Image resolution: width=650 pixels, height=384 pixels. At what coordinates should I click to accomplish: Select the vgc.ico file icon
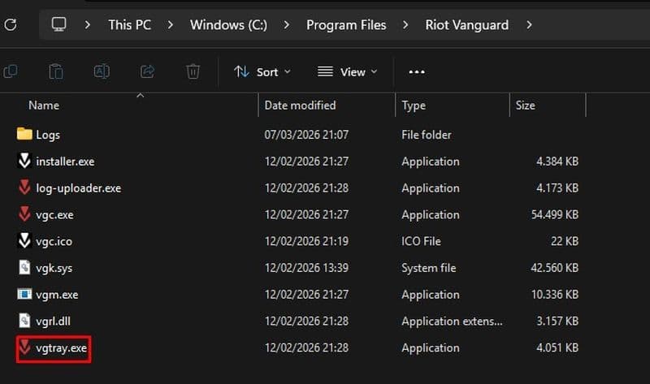[24, 240]
